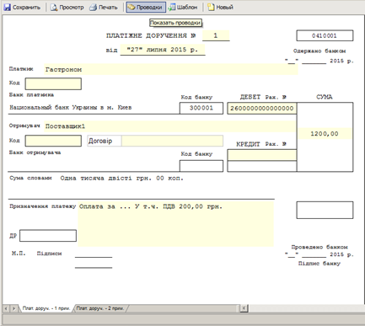Create a new document with Новый
Screen dimensions: 365x326
pos(221,8)
